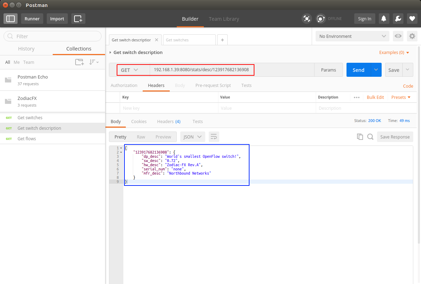The height and width of the screenshot is (284, 421).
Task: Open a new window with plus icon
Action: 78,19
